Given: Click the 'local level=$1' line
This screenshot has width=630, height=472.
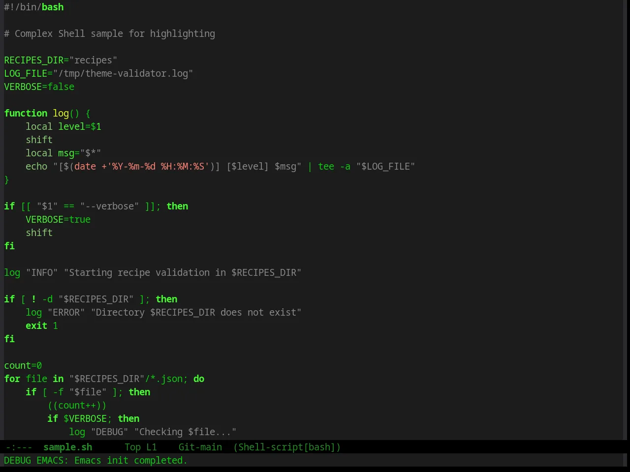Looking at the screenshot, I should (x=63, y=126).
